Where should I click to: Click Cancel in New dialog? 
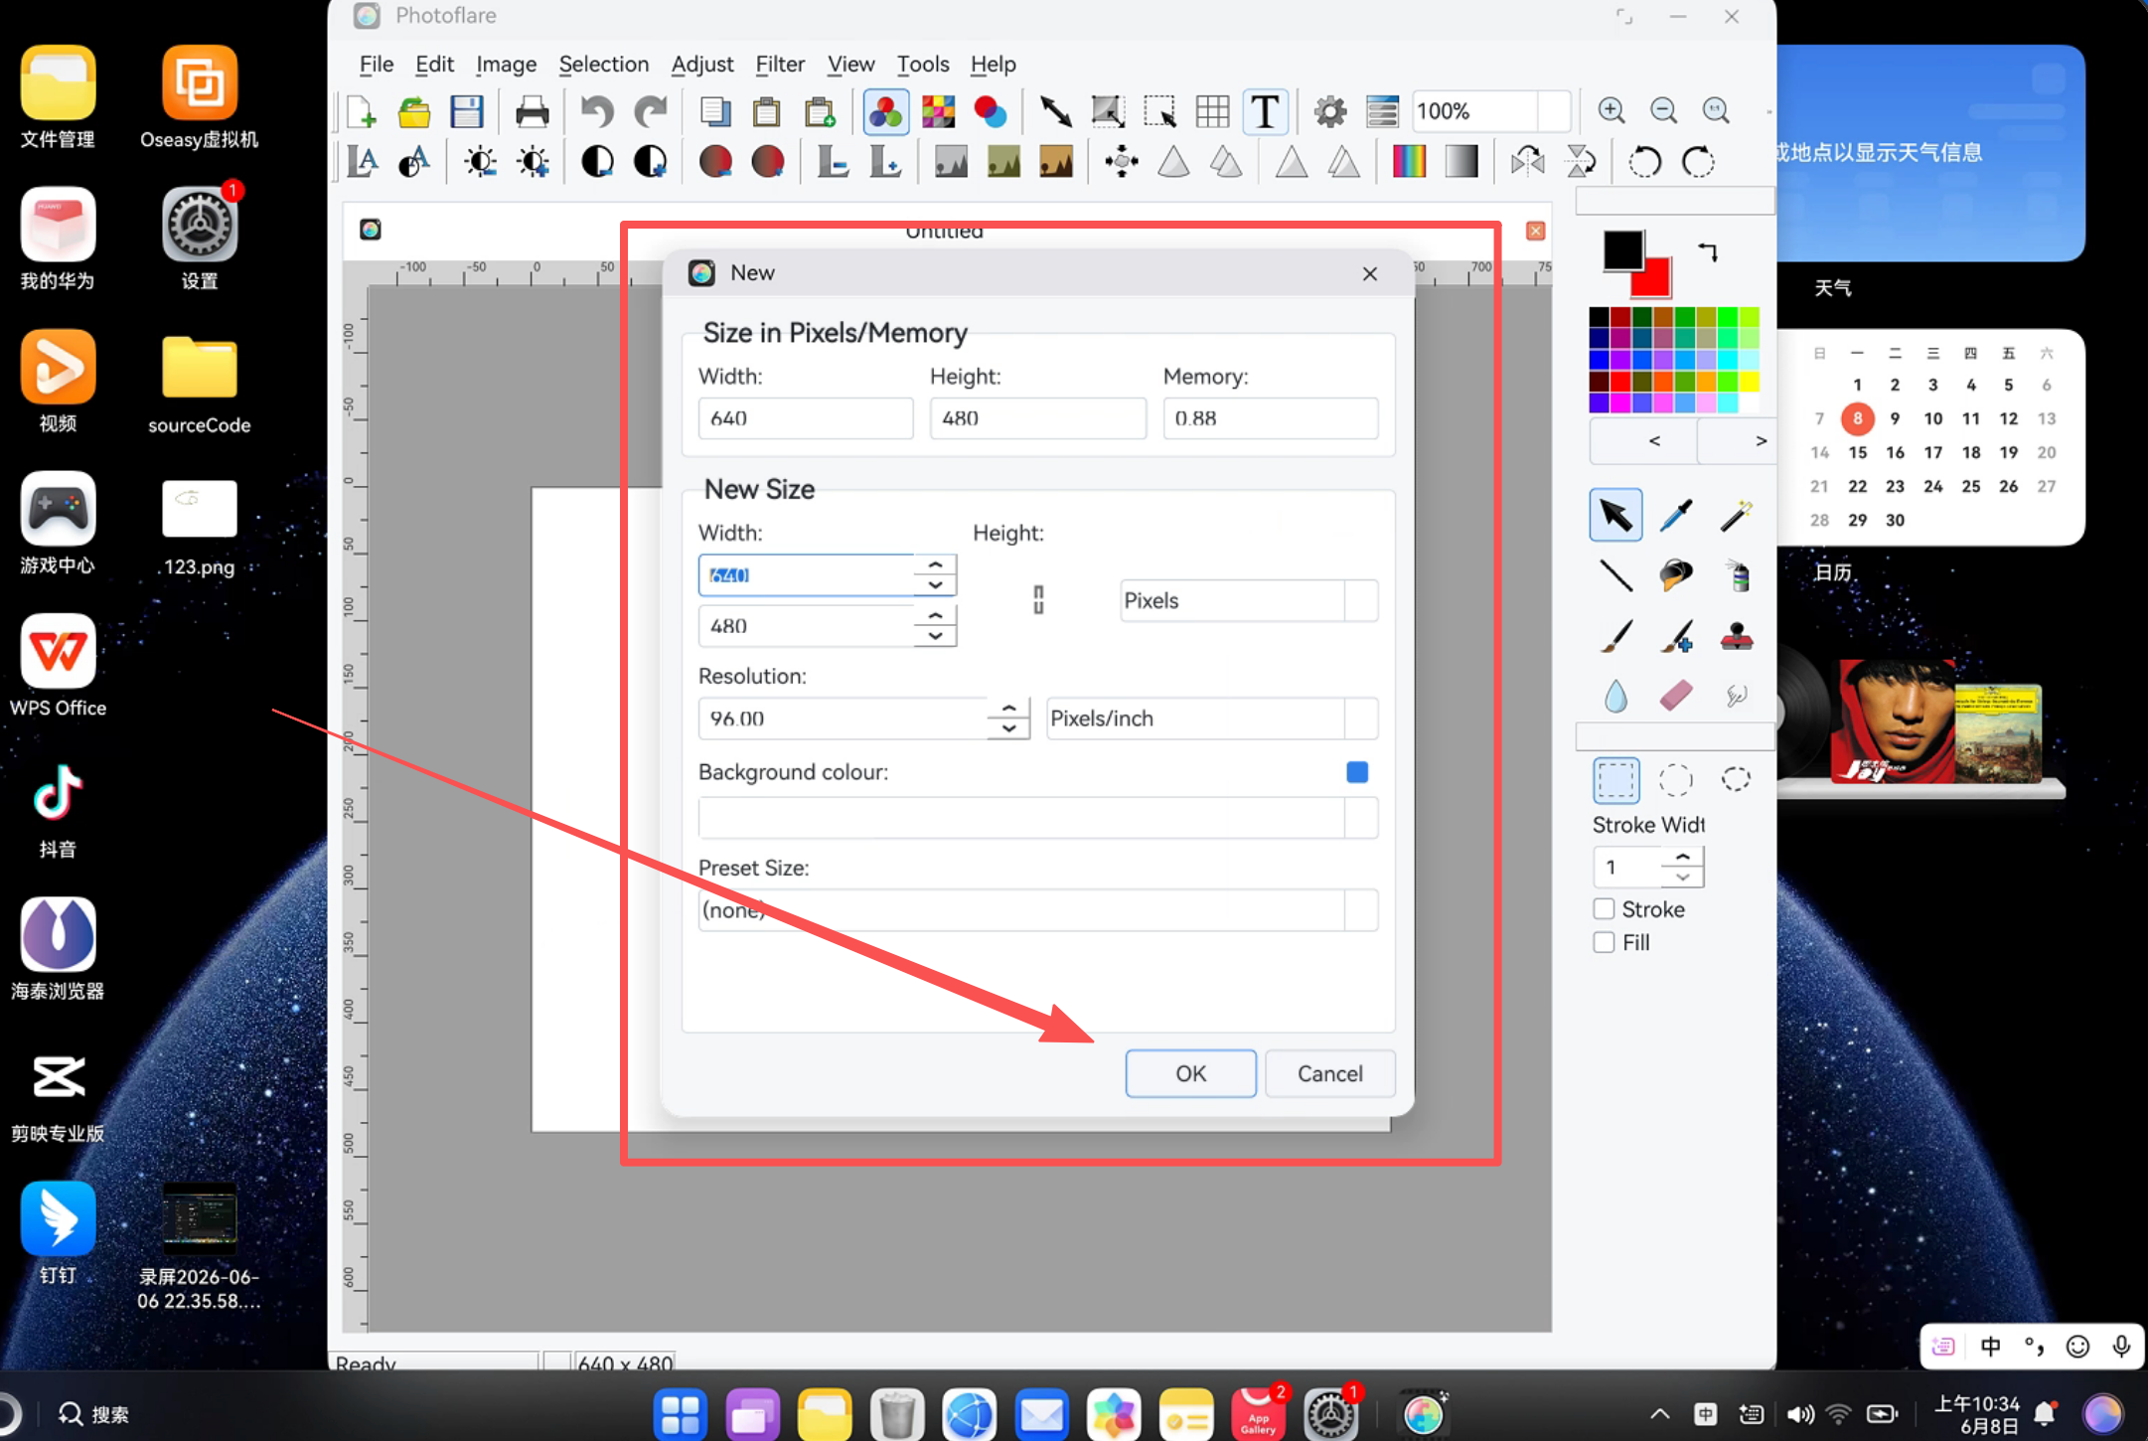(1329, 1073)
